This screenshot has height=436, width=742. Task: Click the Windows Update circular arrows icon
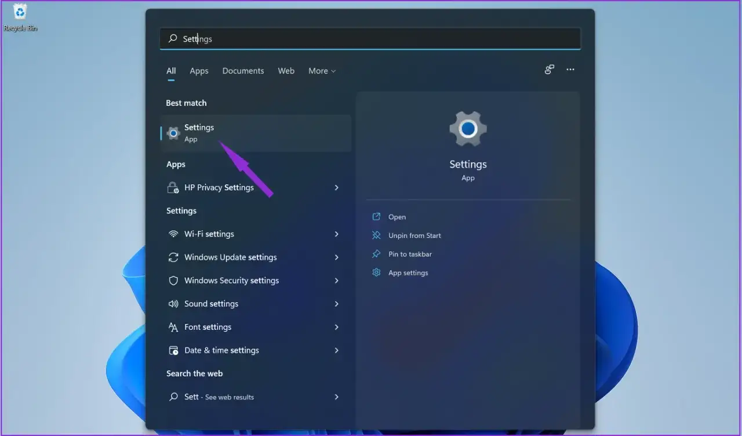coord(173,257)
